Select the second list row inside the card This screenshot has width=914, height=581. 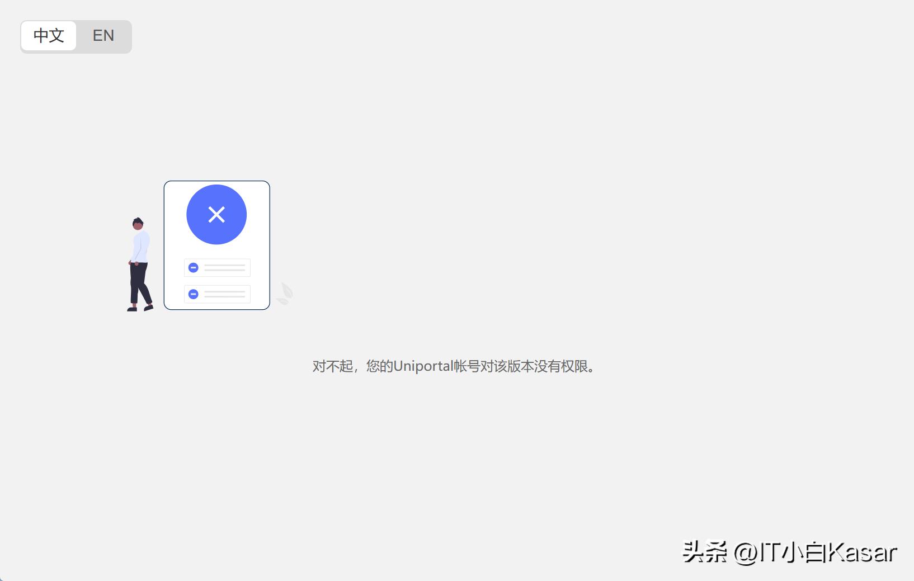217,294
